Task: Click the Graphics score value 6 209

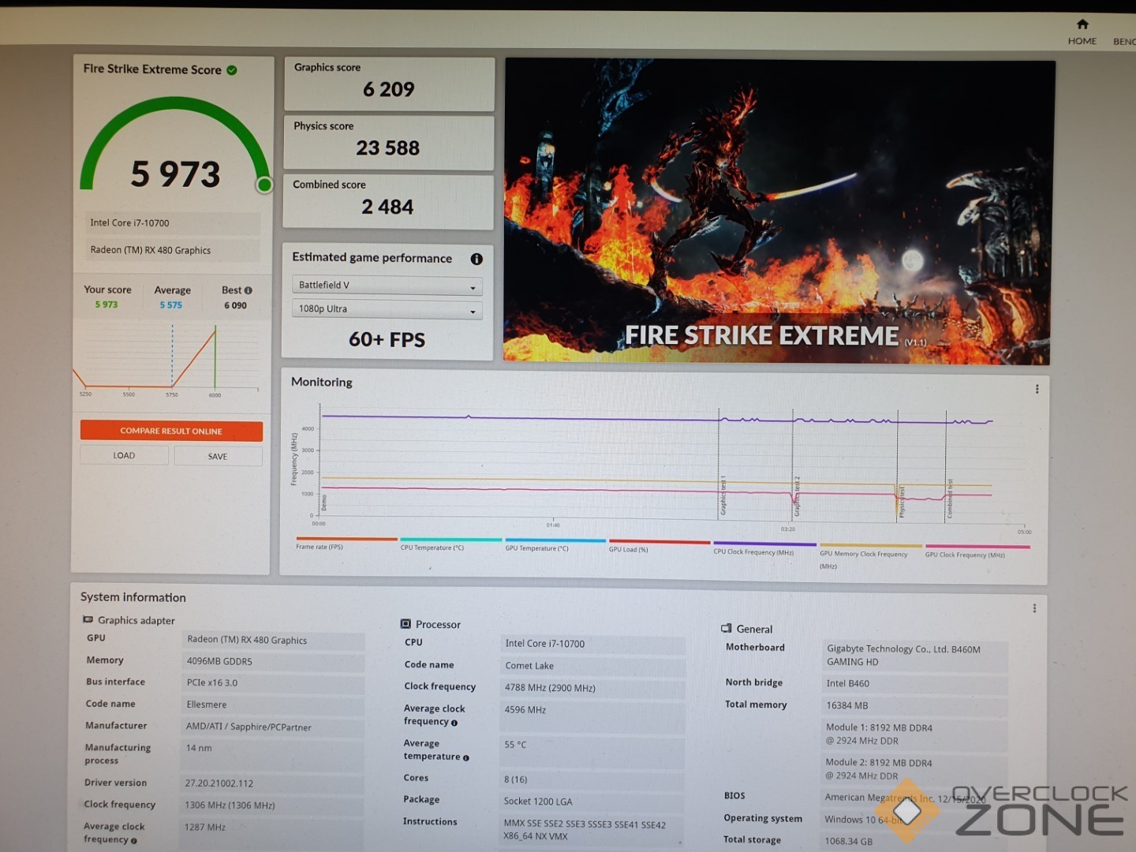Action: tap(388, 89)
